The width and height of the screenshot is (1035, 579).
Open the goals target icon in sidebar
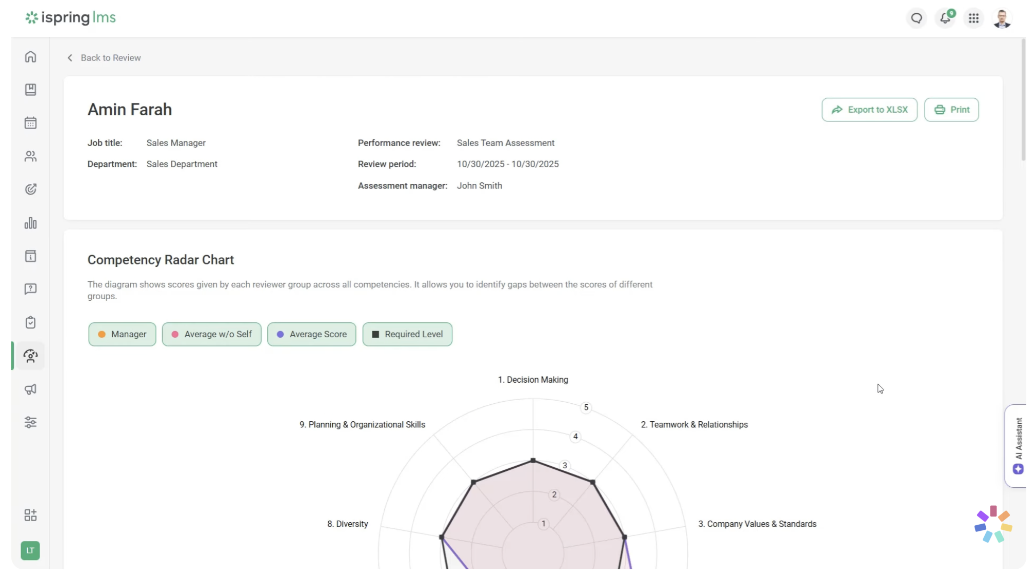point(30,190)
